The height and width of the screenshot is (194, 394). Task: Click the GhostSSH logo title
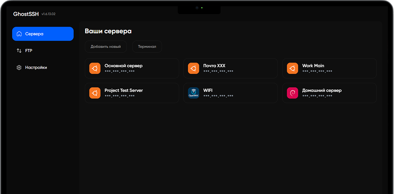26,14
